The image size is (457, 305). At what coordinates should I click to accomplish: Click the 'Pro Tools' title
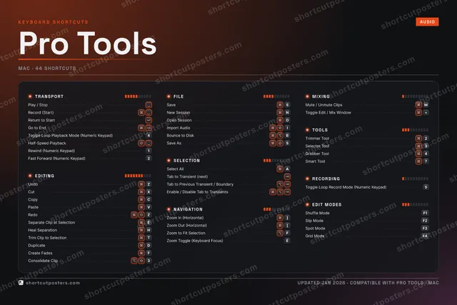click(88, 43)
